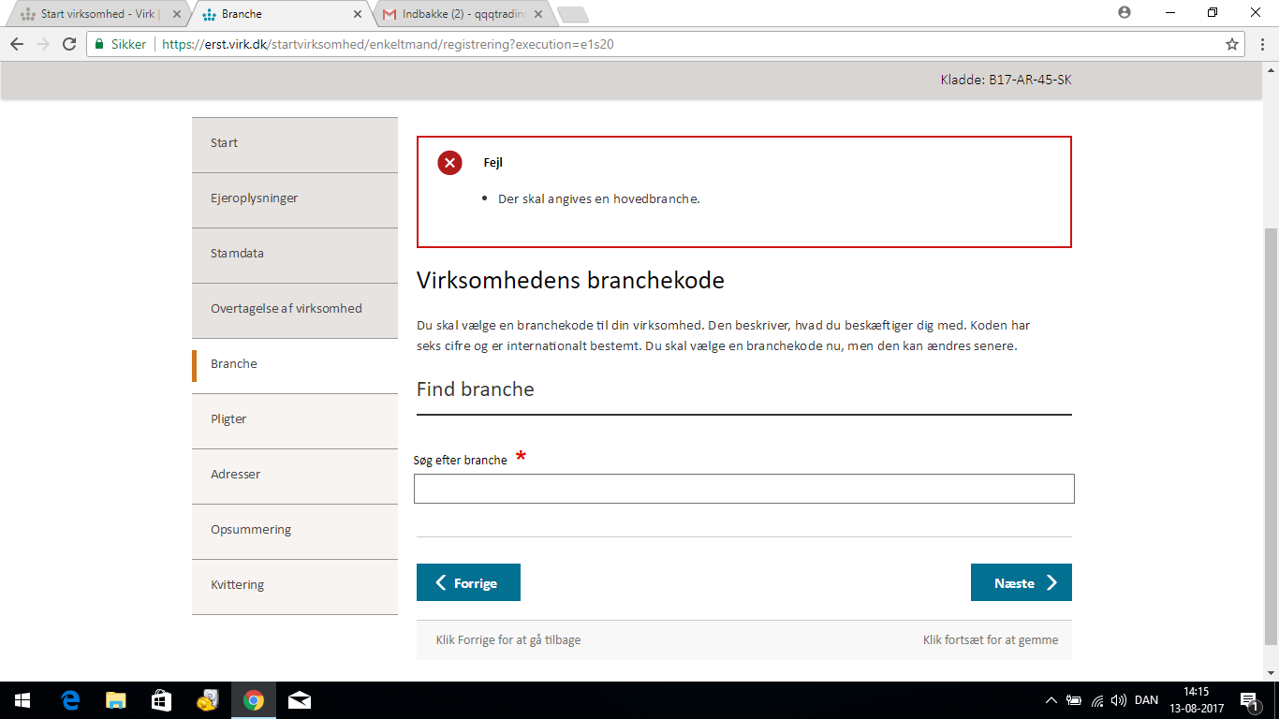1279x719 pixels.
Task: Open the notification action center
Action: [x=1249, y=700]
